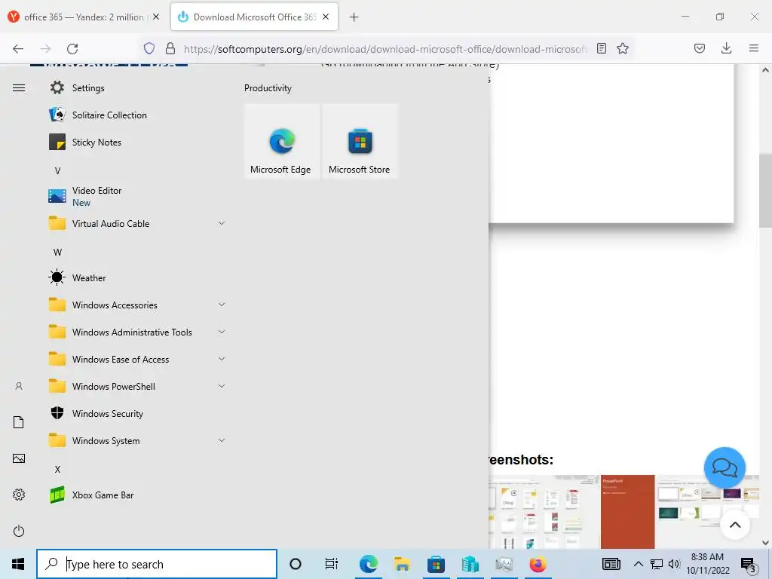Image resolution: width=772 pixels, height=579 pixels.
Task: Reload the current page
Action: click(72, 48)
